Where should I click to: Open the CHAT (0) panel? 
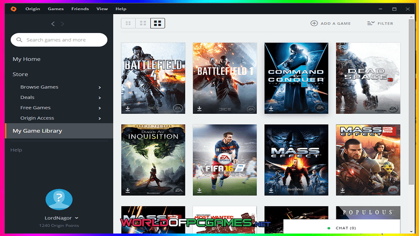click(342, 227)
